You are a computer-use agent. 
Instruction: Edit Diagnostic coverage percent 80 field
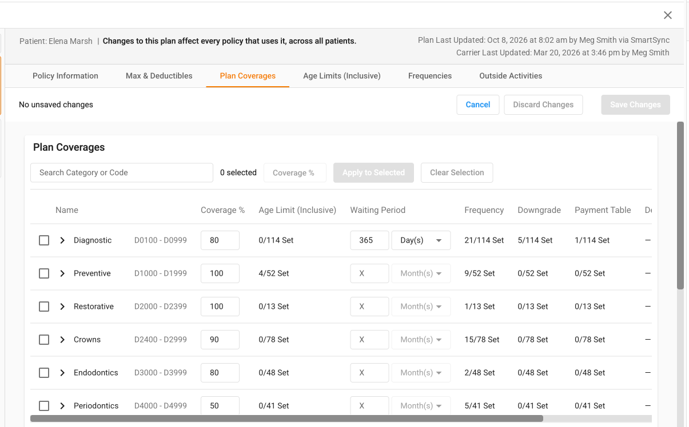pos(220,240)
